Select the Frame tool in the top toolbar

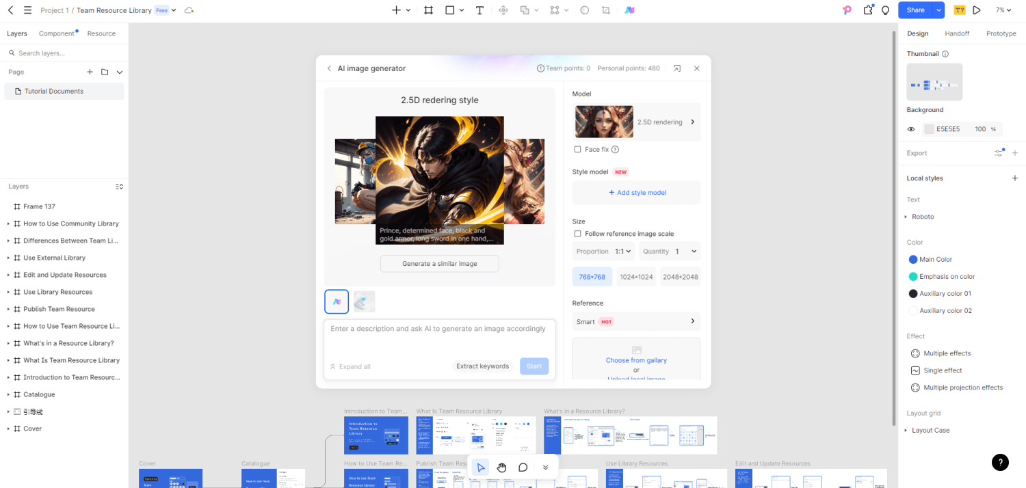[429, 10]
